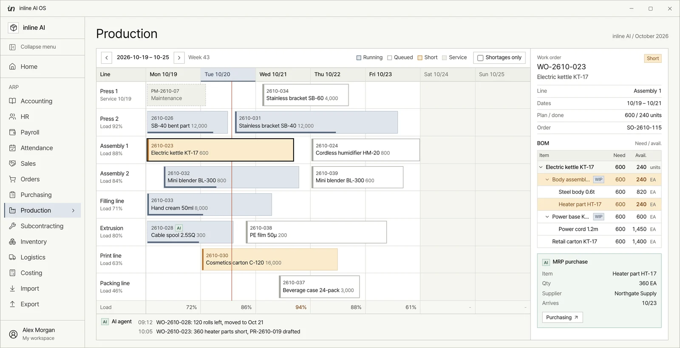This screenshot has height=348, width=680.
Task: Select the Heater part HT-17 BOM row
Action: coord(599,204)
